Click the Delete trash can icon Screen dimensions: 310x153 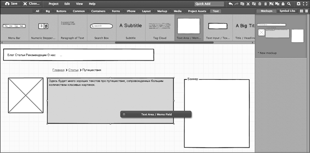266,4
